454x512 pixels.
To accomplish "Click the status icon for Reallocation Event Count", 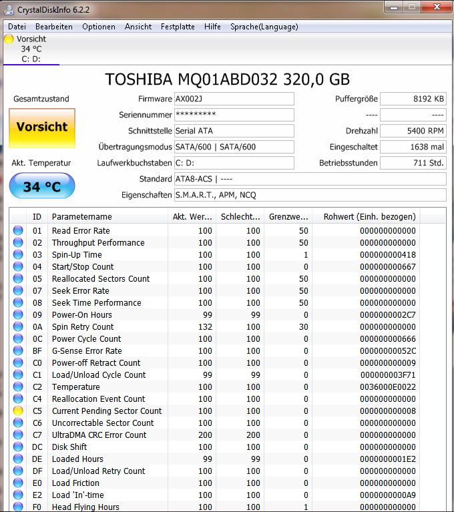I will (x=18, y=399).
